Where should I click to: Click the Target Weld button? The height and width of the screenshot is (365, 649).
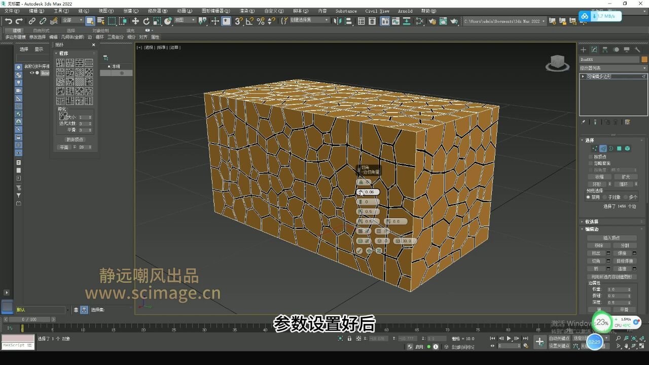(625, 261)
